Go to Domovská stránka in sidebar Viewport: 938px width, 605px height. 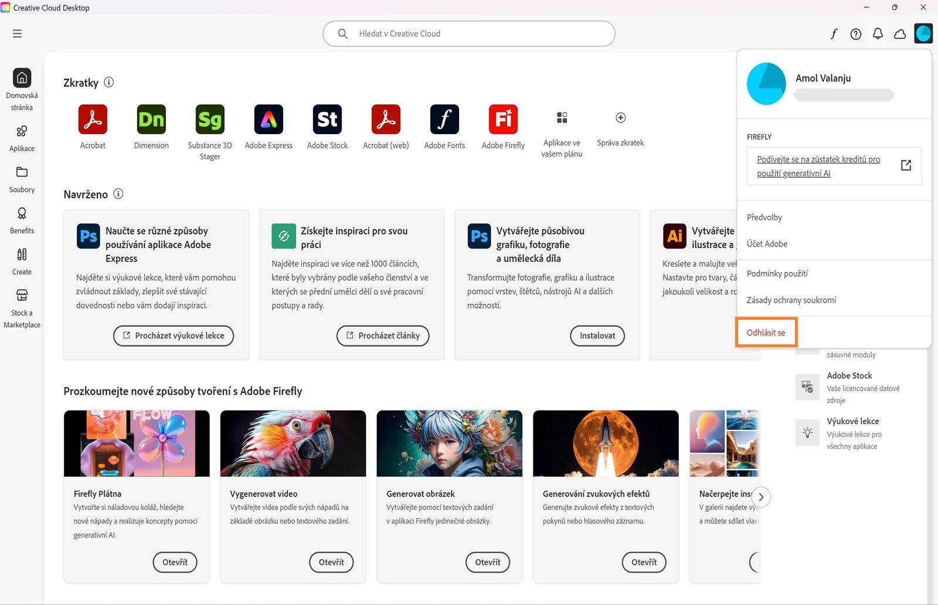coord(22,90)
